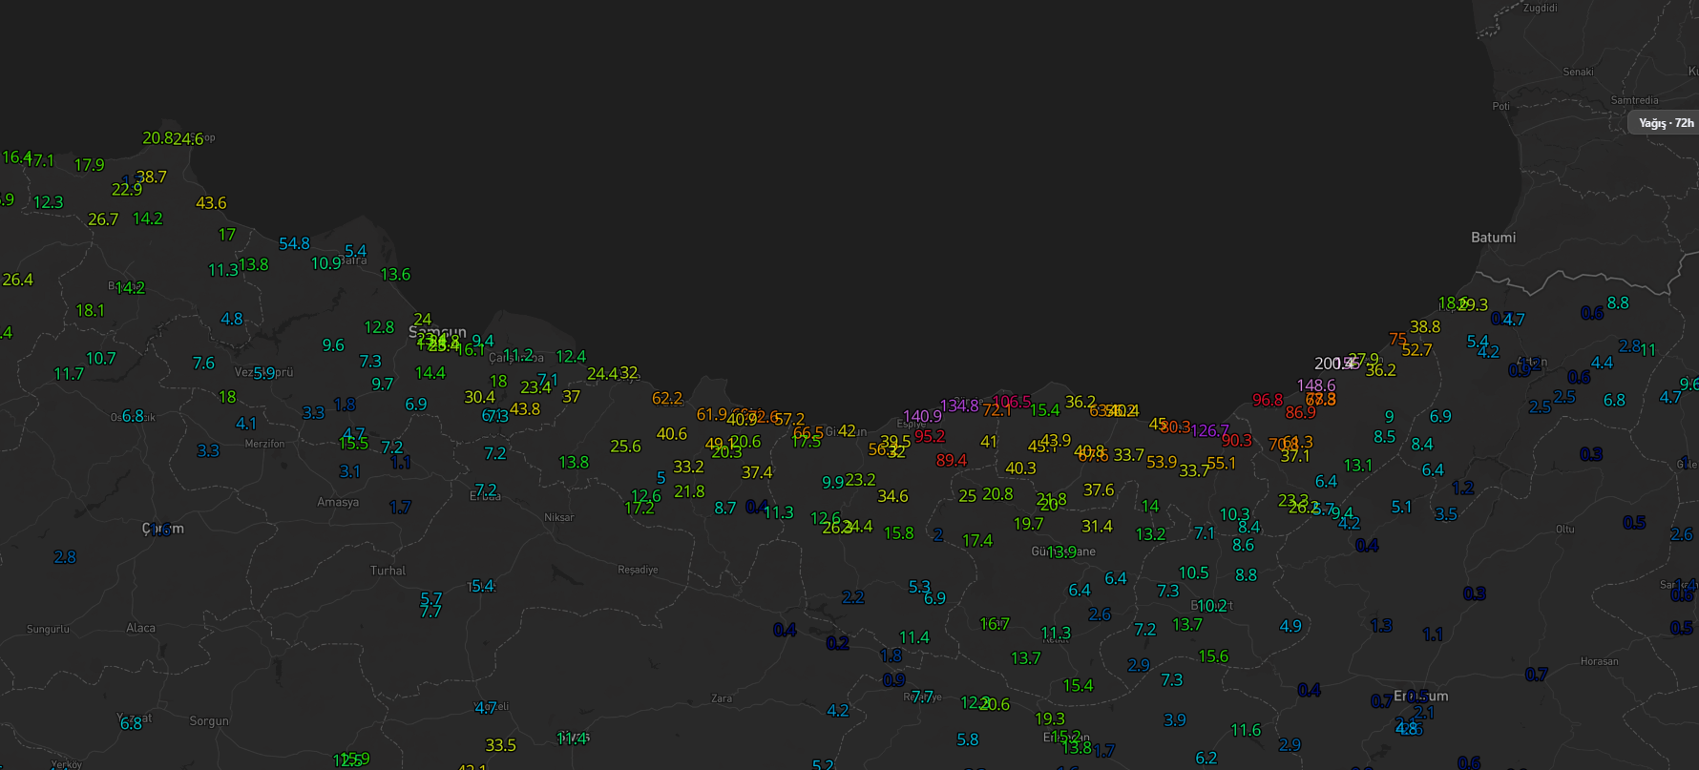
Task: Select the 140.9 purple rainfall value
Action: [x=922, y=416]
